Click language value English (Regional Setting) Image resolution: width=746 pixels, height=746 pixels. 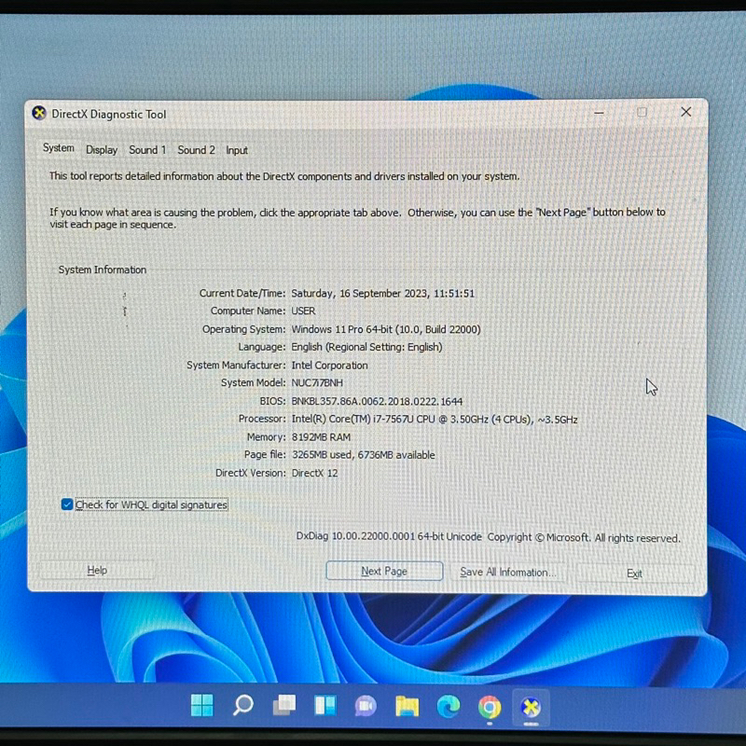(x=366, y=347)
